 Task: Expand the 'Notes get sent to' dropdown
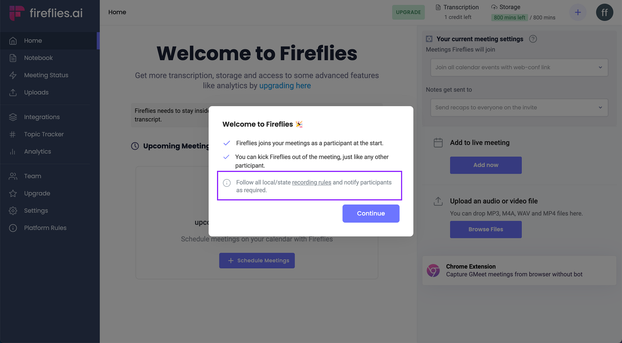point(519,107)
